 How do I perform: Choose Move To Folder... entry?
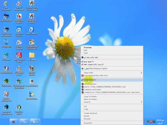coord(112,99)
